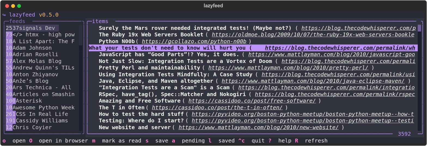This screenshot has height=146, width=427.
Task: Click the 'R refresh' shortcut hint
Action: coord(311,141)
